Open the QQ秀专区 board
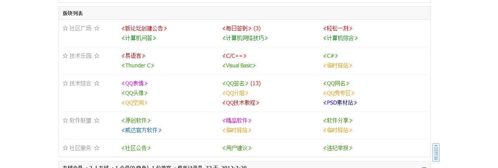 tap(339, 93)
